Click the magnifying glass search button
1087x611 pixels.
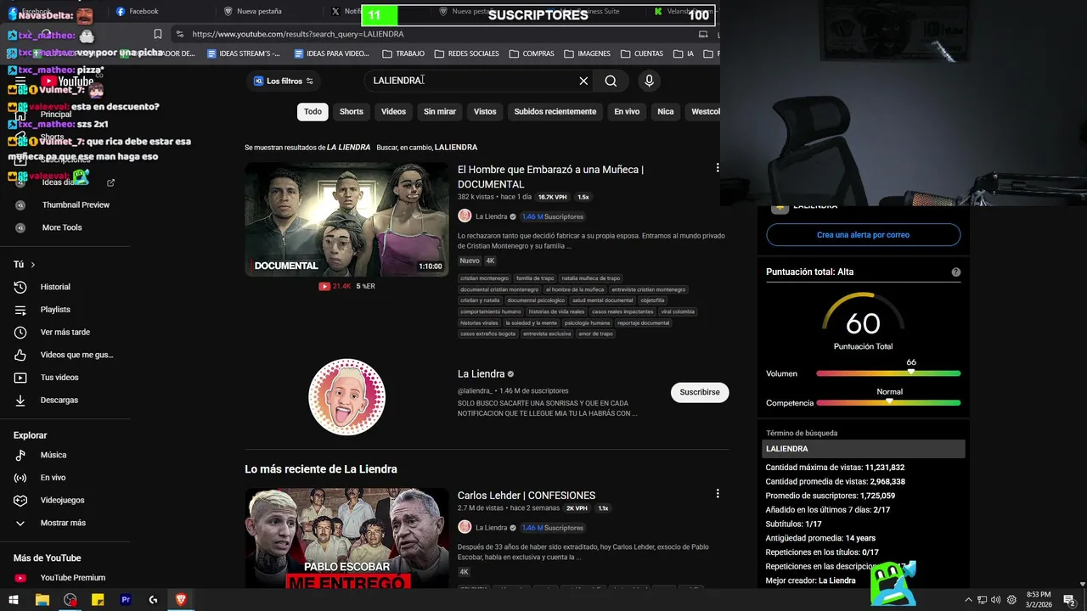click(x=611, y=81)
